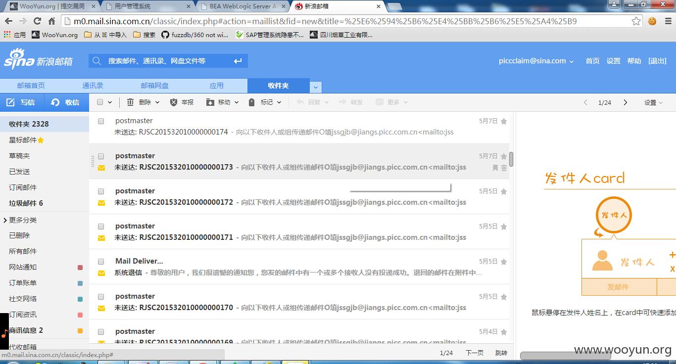Viewport: 676px width, 364px height.
Task: Click the 发件人 avatar circle icon
Action: tap(614, 215)
